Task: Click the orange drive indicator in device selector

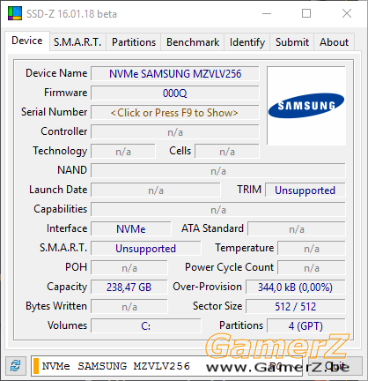Action: pos(36,366)
